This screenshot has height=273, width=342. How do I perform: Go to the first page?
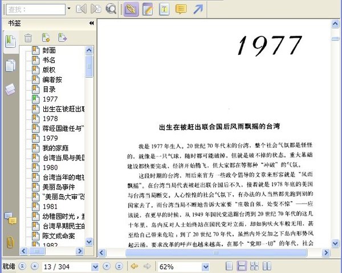click(x=22, y=266)
